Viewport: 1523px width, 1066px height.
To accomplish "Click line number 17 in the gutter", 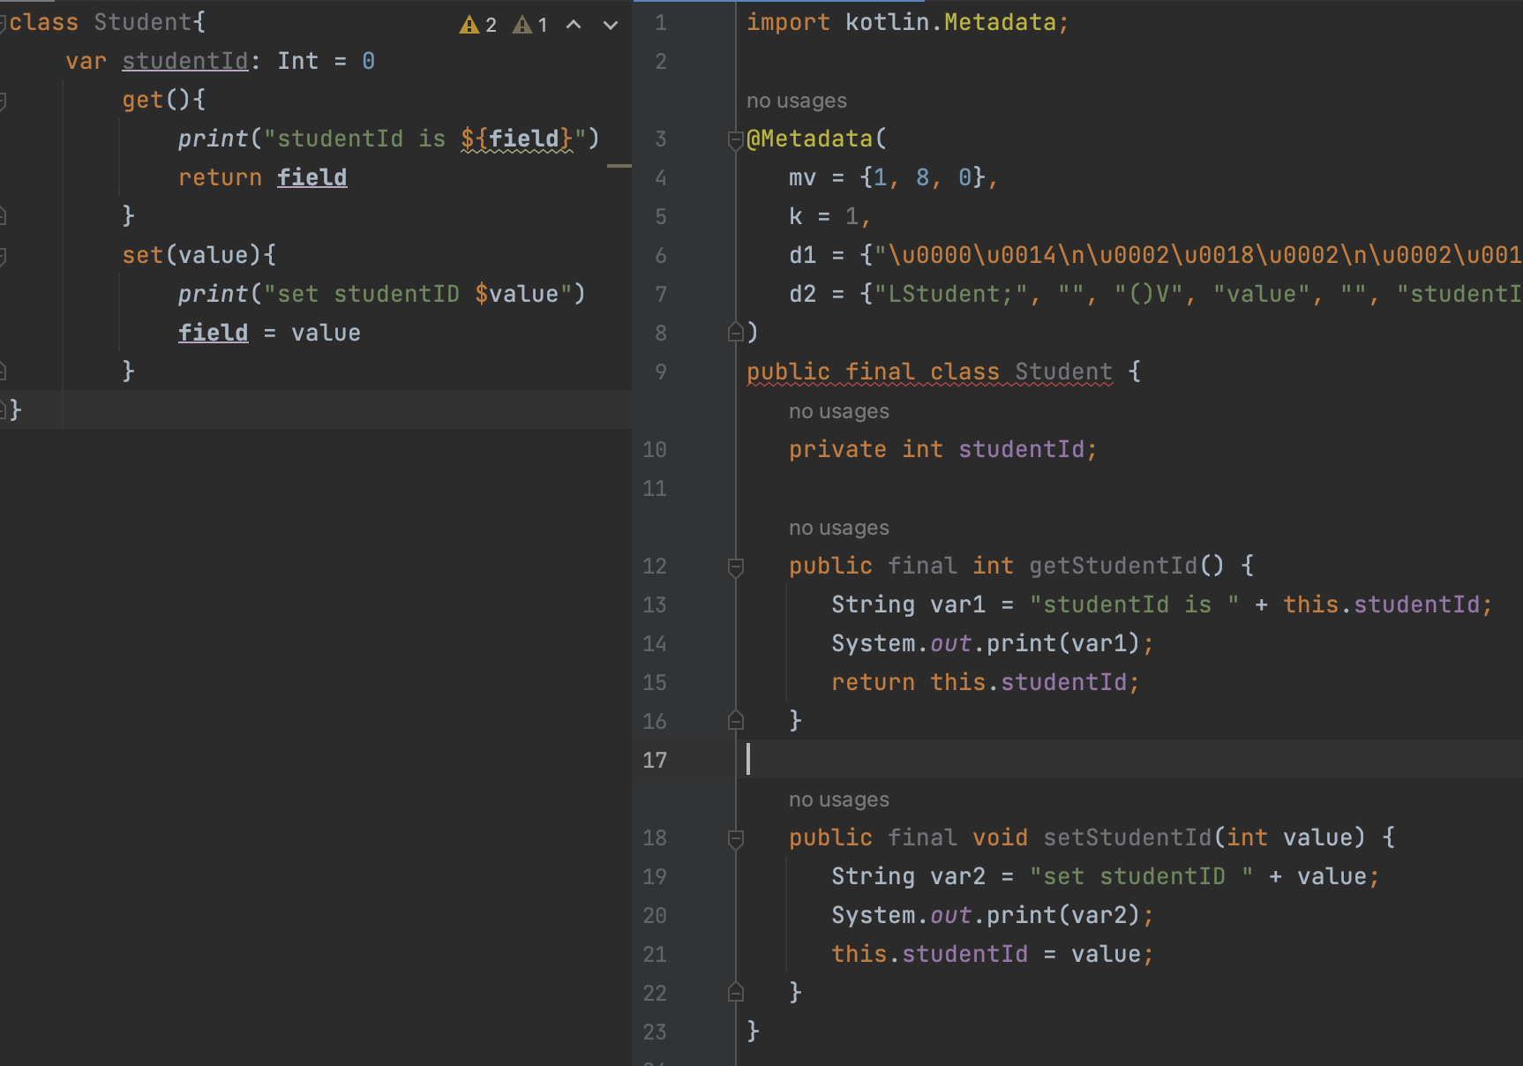I will (655, 761).
